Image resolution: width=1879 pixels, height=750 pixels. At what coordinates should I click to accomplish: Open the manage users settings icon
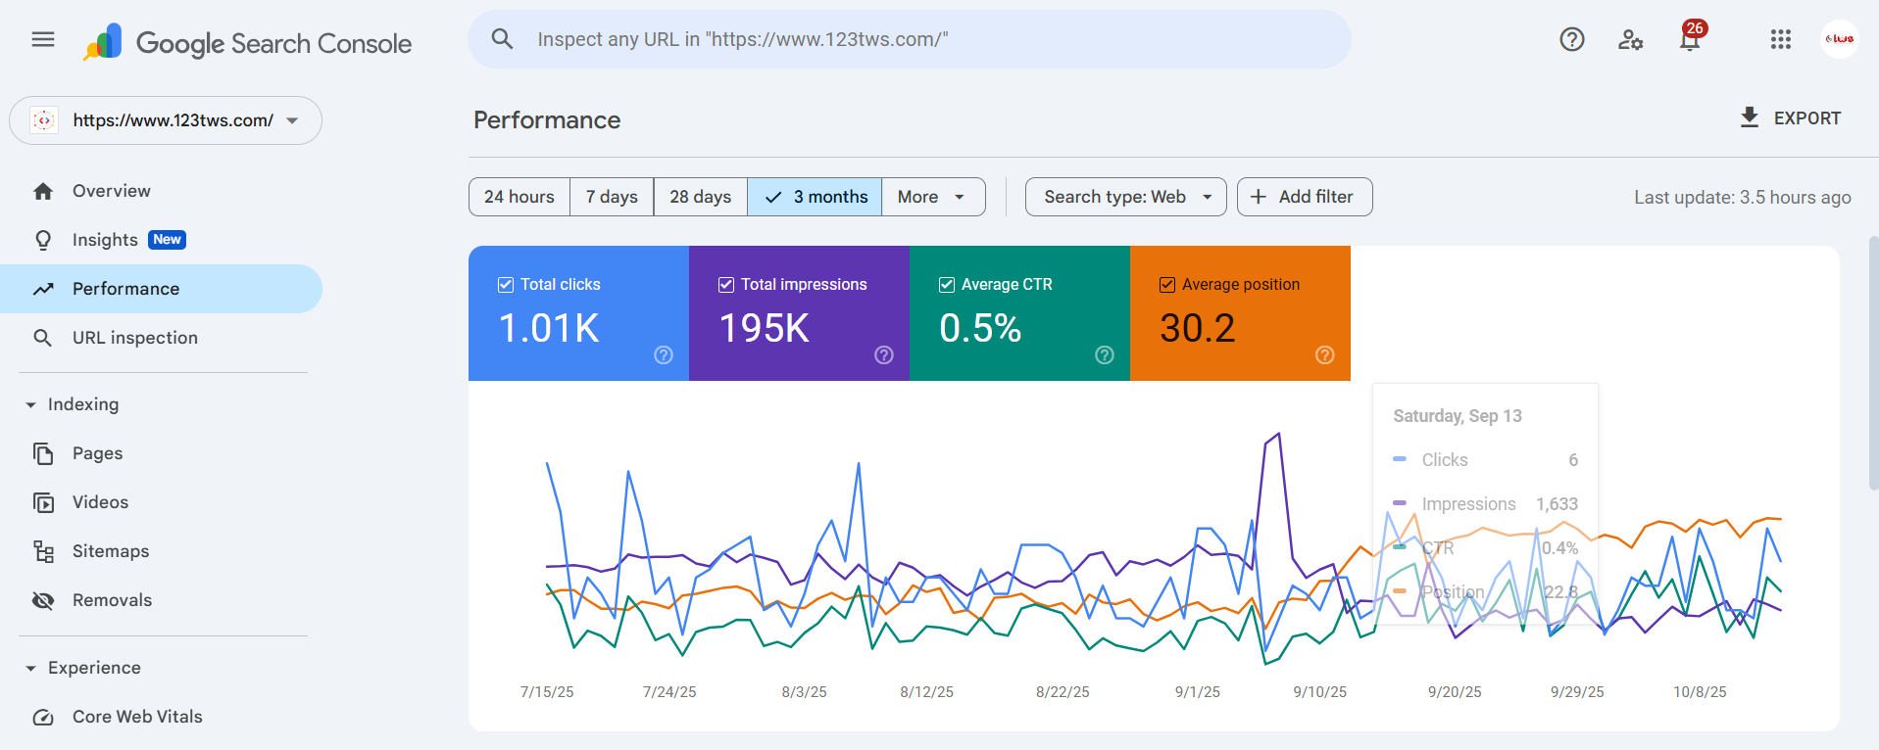[x=1630, y=39]
